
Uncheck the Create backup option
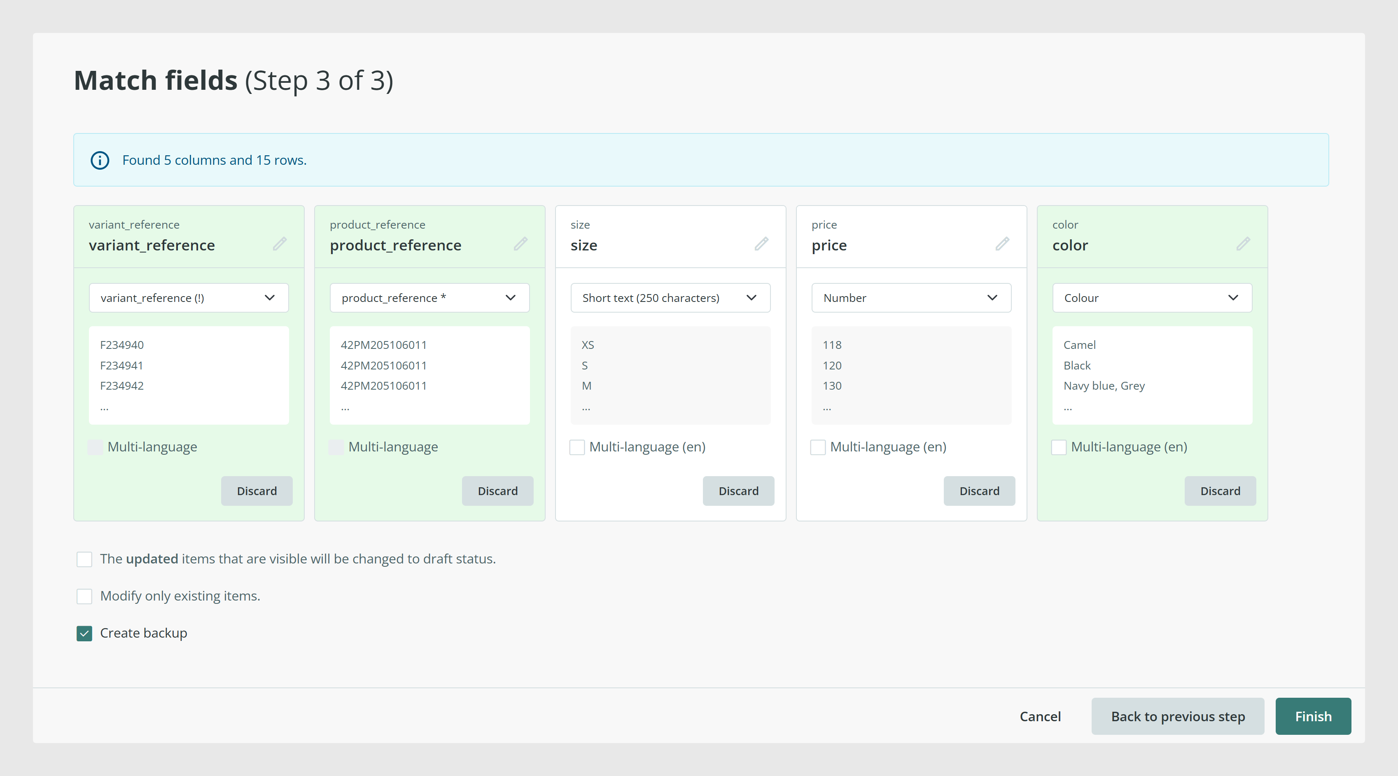84,633
